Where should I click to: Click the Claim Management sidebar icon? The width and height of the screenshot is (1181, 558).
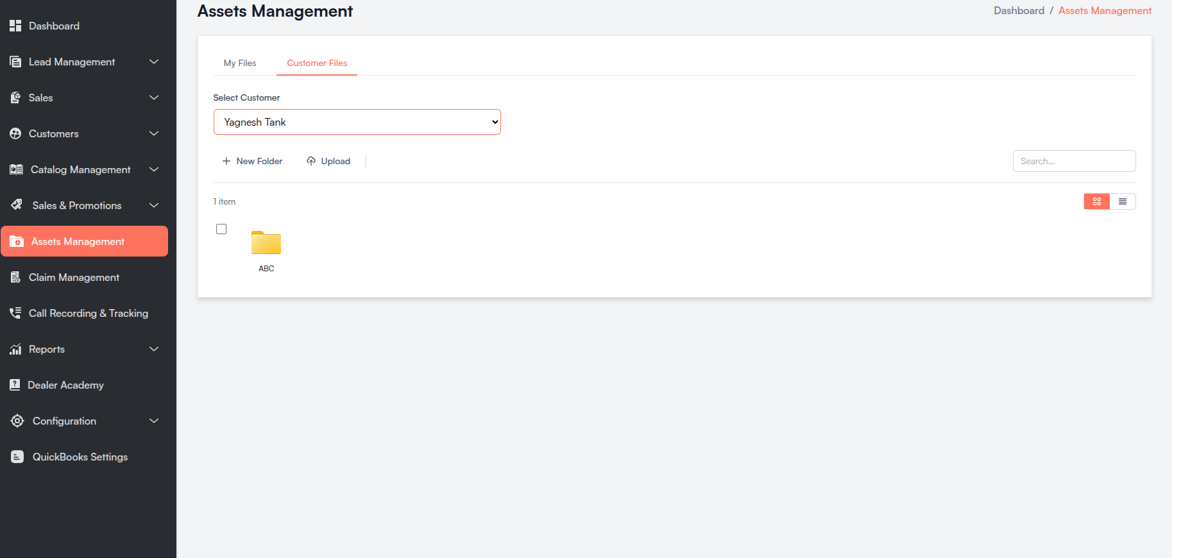(15, 277)
